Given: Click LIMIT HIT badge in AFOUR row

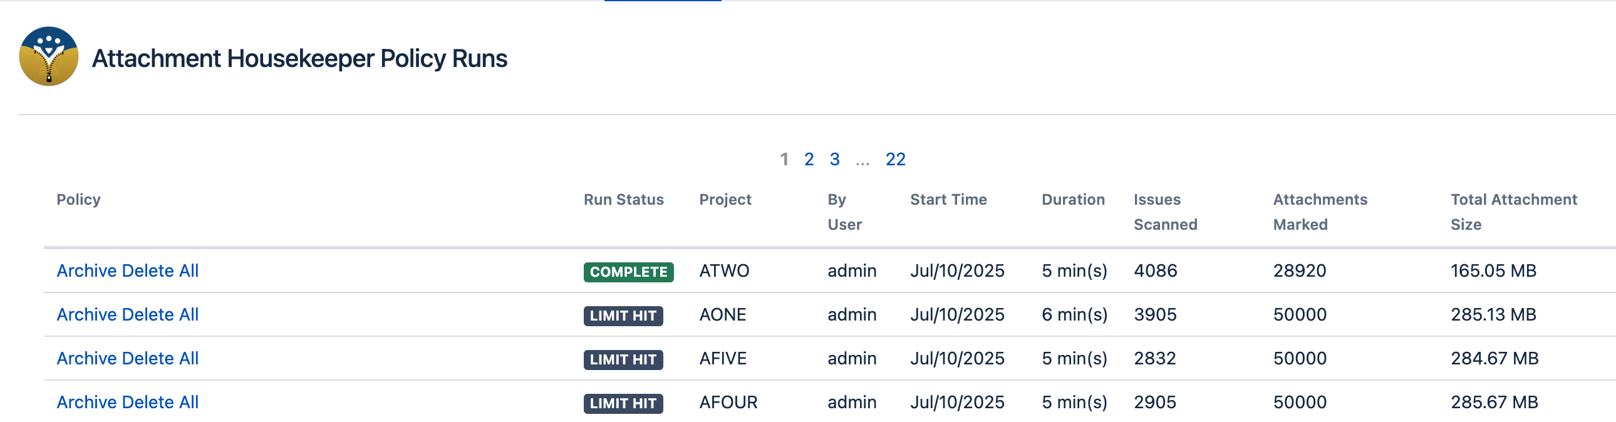Looking at the screenshot, I should [623, 404].
